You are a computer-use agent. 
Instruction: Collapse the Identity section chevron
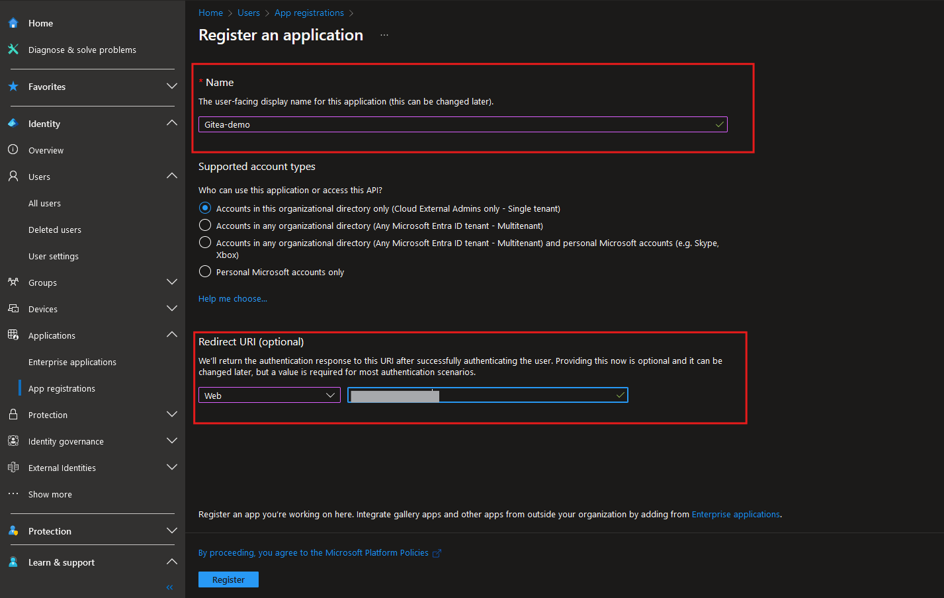[172, 124]
